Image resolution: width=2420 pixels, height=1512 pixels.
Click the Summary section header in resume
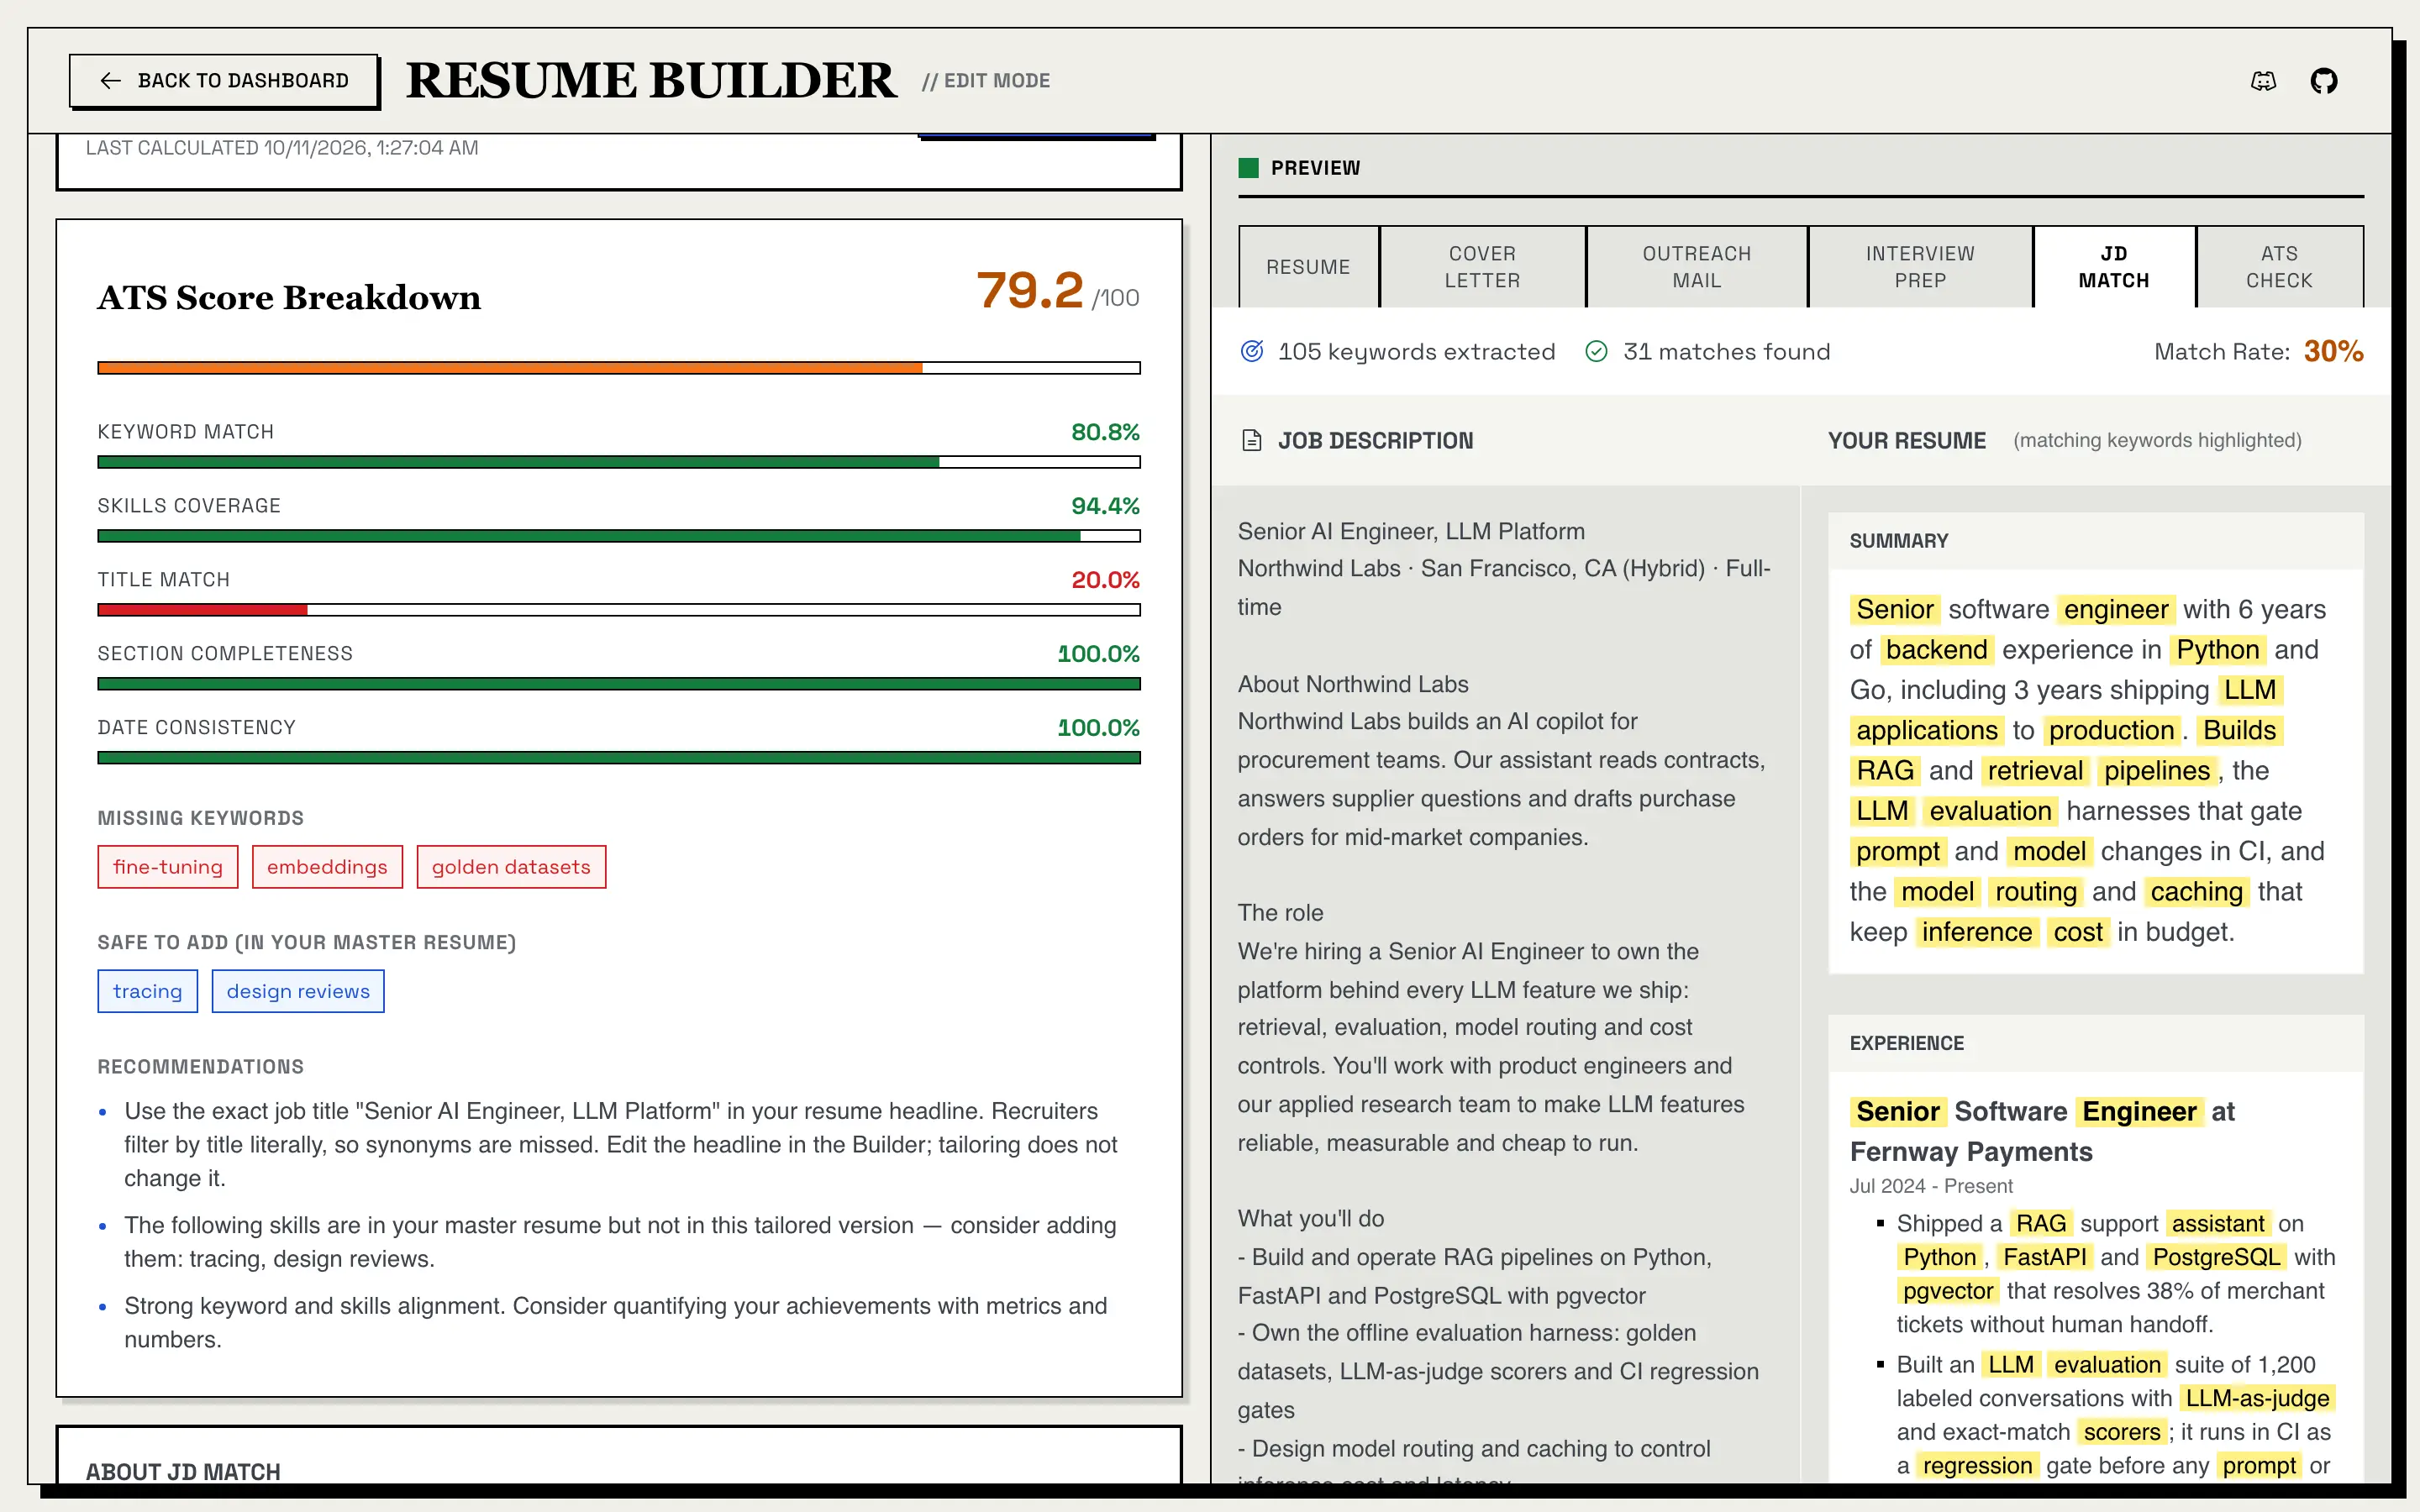pyautogui.click(x=1899, y=541)
